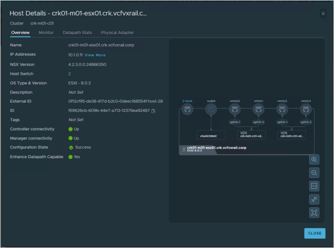Expand IP addresses with View More
Image resolution: width=334 pixels, height=248 pixels.
tap(95, 55)
